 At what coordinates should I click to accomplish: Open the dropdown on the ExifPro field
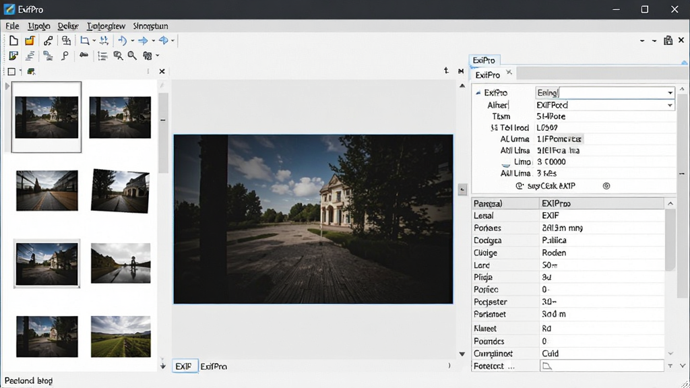click(670, 93)
